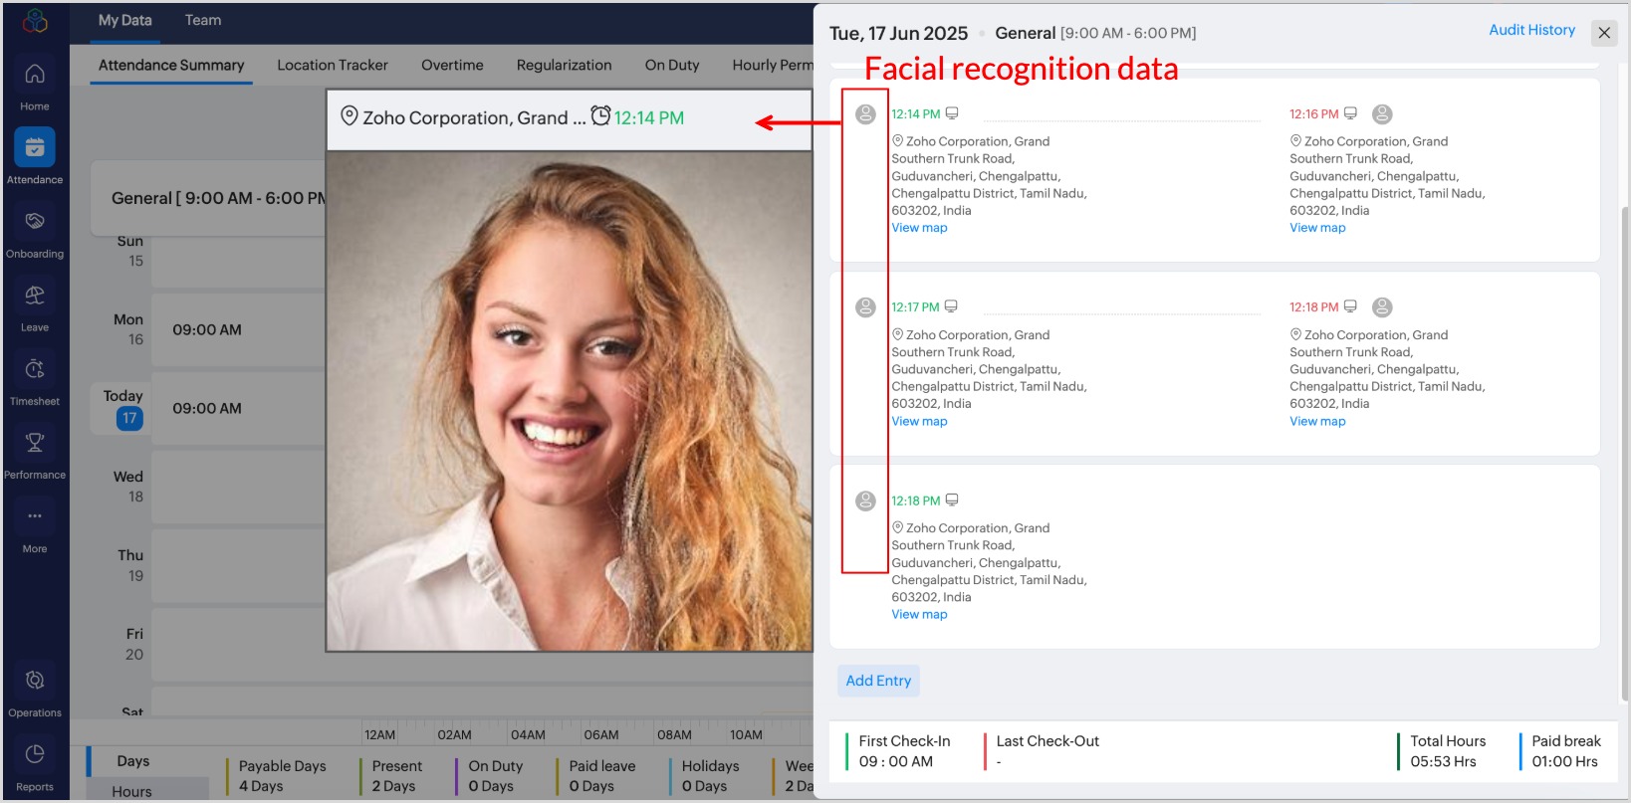Click the On Duty 0 Days summary
The image size is (1631, 803).
point(495,776)
